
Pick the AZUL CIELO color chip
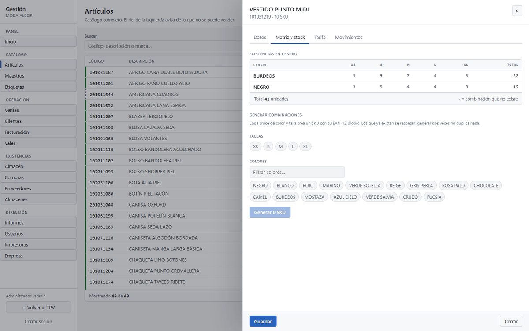click(x=345, y=197)
